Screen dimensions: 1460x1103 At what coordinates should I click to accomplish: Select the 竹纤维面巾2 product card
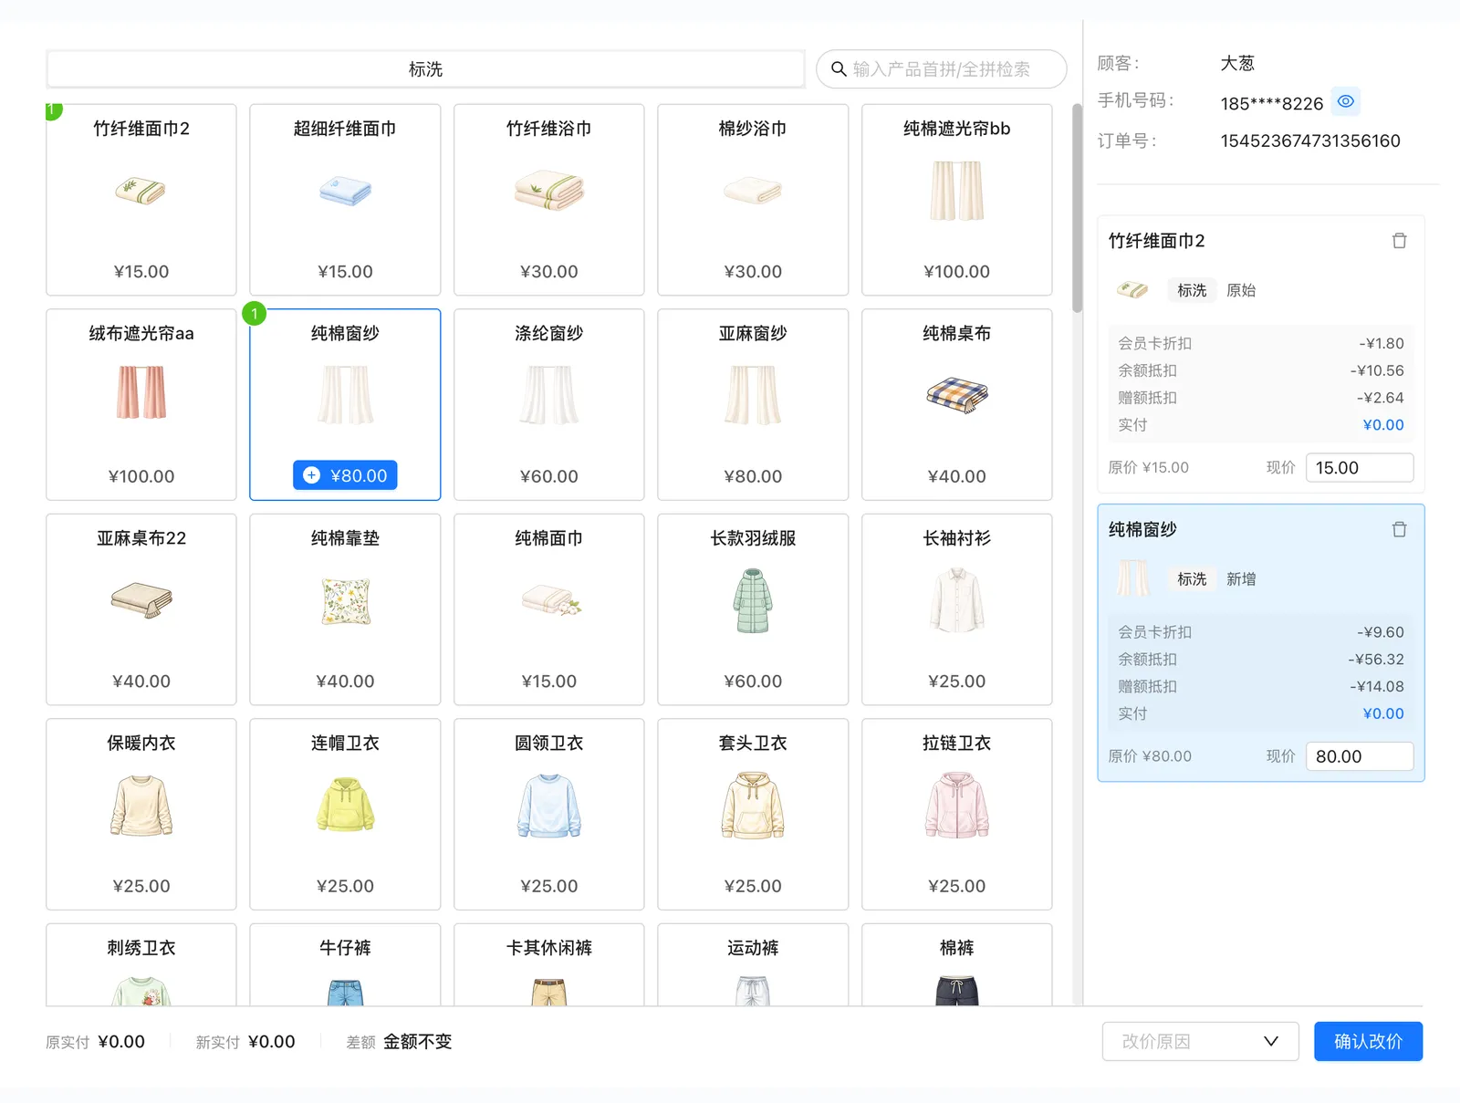tap(141, 200)
